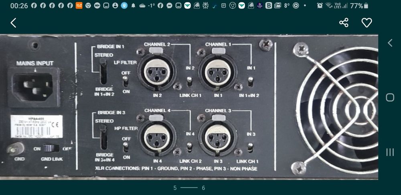Tap the blue location pin notification icon
The image size is (401, 195).
124,6
